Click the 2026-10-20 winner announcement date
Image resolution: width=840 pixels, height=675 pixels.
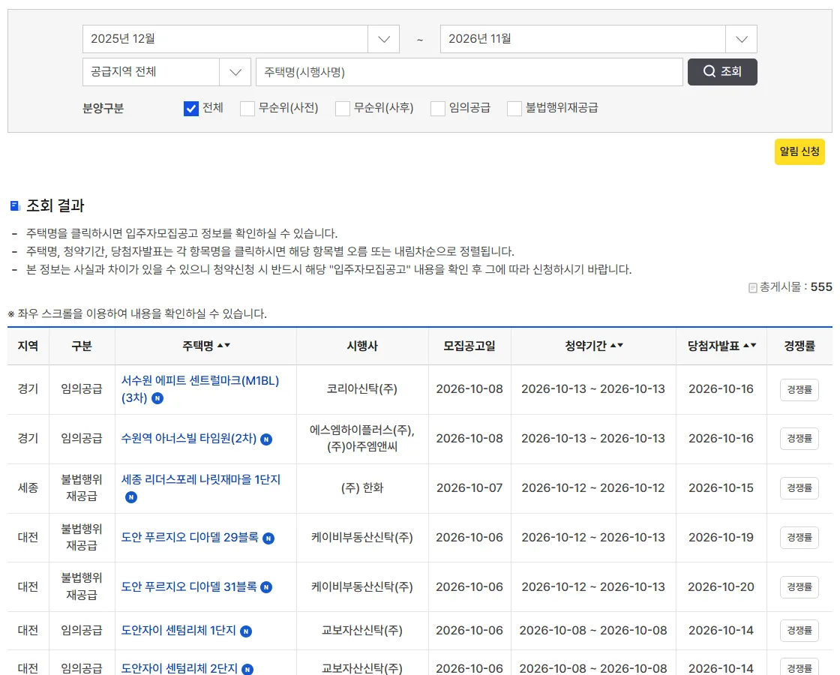[x=721, y=587]
